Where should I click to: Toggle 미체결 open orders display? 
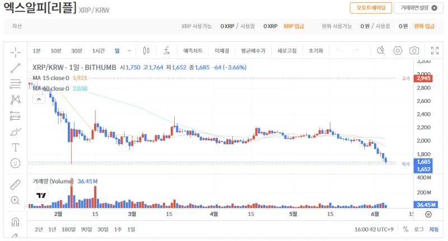[x=222, y=51]
